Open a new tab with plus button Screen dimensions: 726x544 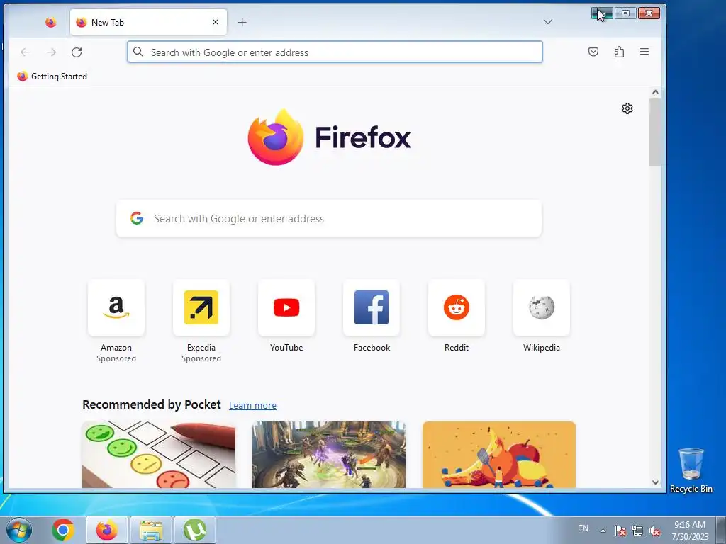242,22
